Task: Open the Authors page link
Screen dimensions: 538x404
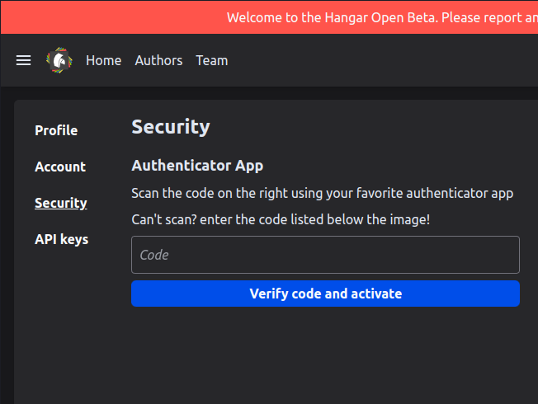Action: [158, 61]
